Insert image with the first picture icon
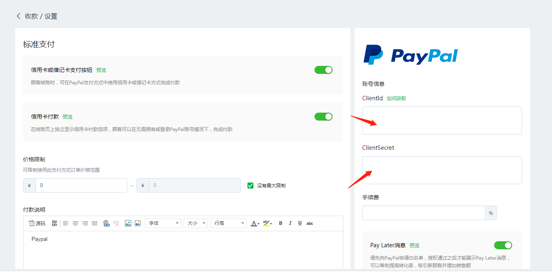Screen dimensions: 552x272 pyautogui.click(x=128, y=223)
